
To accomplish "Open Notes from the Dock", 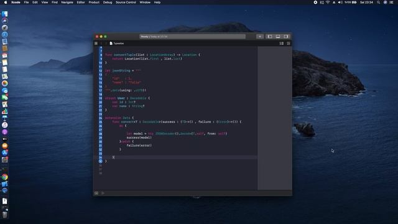I will tap(5, 62).
